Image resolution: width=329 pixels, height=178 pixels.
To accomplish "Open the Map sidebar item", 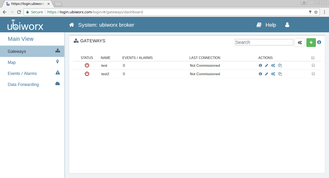I will [x=12, y=62].
